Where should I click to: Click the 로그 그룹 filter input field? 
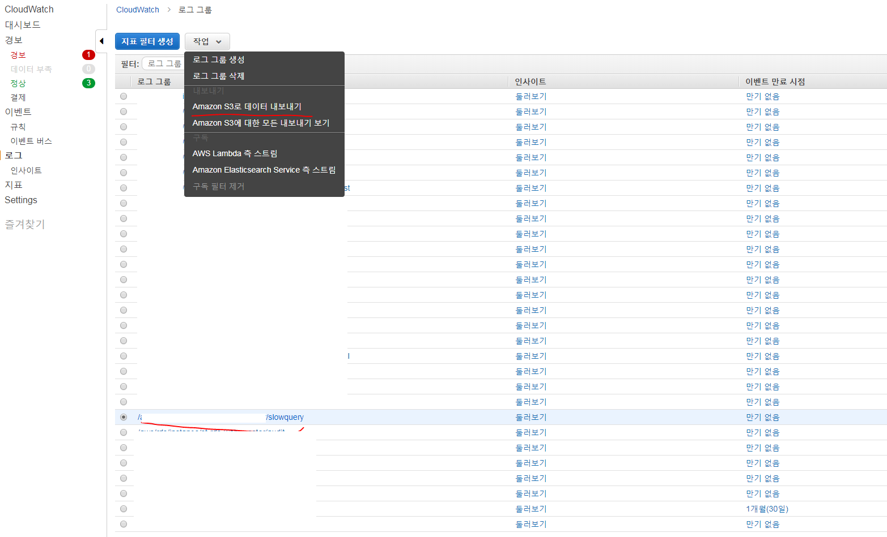click(x=164, y=64)
